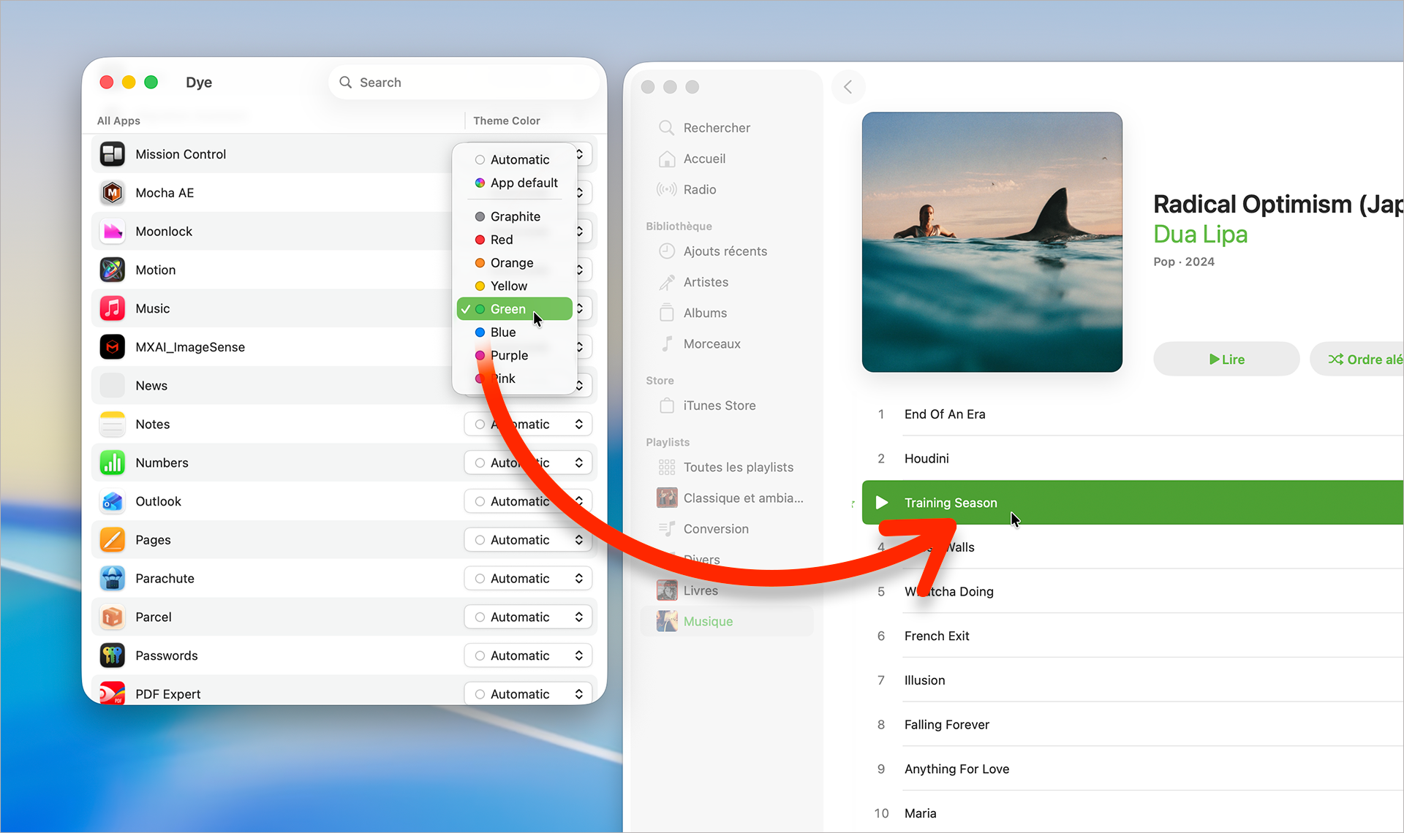Select the Automatic option in color menu
This screenshot has height=833, width=1404.
pos(519,159)
